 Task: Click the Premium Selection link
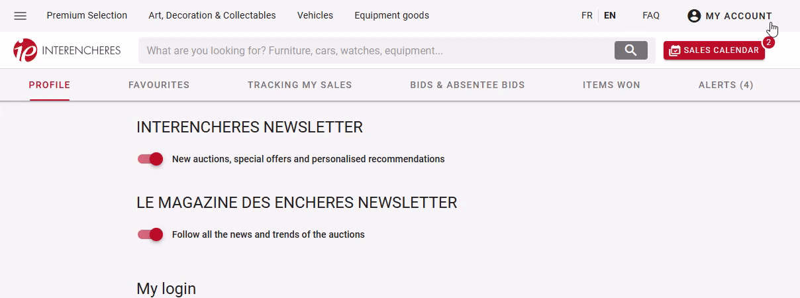click(x=87, y=15)
